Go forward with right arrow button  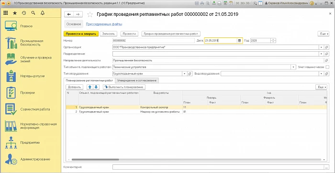point(78,14)
